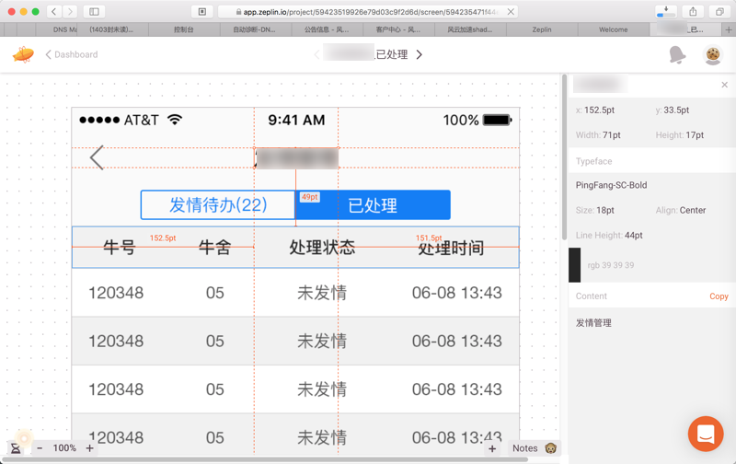Click the Safari share icon
The width and height of the screenshot is (736, 464).
click(x=693, y=11)
